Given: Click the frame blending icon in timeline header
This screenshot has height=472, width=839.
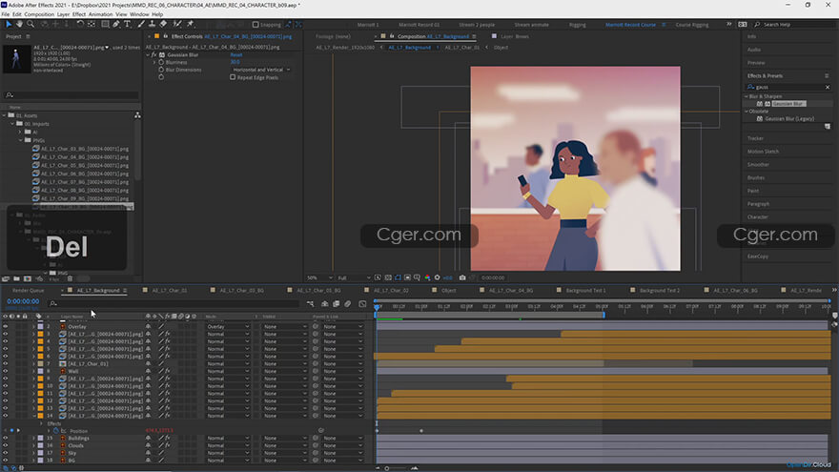Looking at the screenshot, I should click(336, 303).
